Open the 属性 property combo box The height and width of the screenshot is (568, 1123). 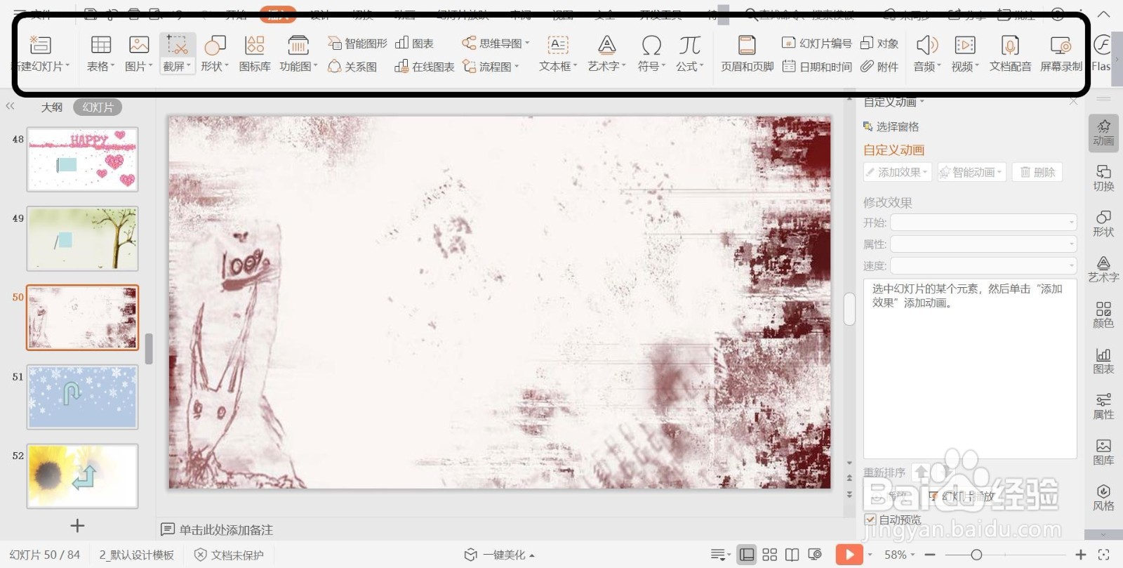coord(983,244)
